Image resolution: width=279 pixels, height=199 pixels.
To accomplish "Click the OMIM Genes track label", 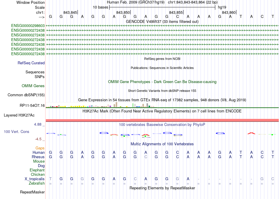I will pyautogui.click(x=33, y=86).
